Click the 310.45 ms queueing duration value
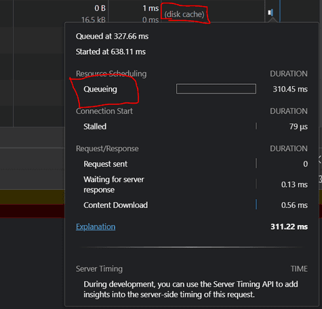322x309 pixels. tap(290, 89)
